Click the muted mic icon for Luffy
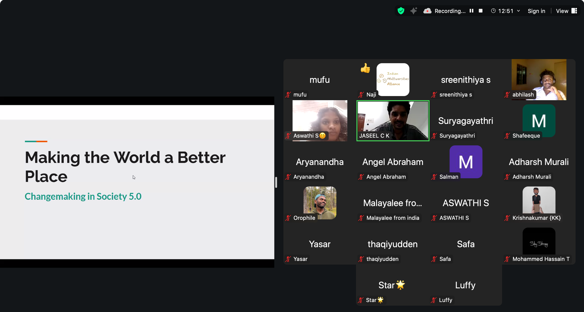 click(434, 300)
